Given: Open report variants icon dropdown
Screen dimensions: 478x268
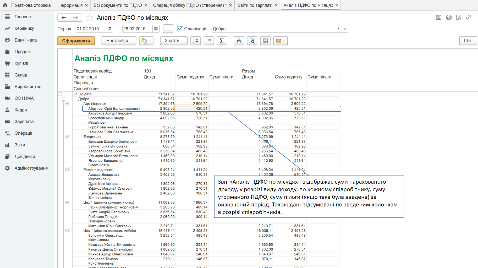Looking at the screenshot, I should [146, 41].
